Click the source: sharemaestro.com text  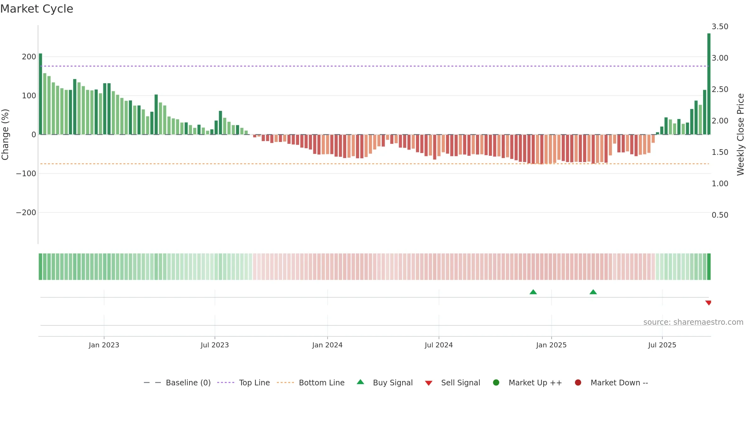tap(693, 322)
